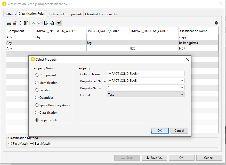Close the Select Property dialog

pyautogui.click(x=187, y=59)
